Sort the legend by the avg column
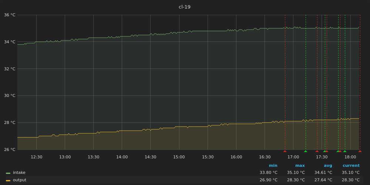The width and height of the screenshot is (370, 185). pos(328,165)
